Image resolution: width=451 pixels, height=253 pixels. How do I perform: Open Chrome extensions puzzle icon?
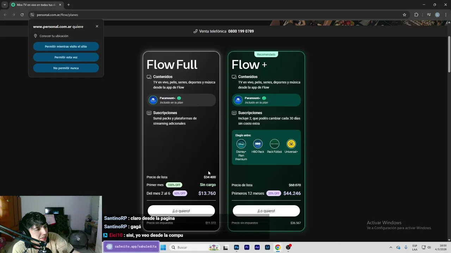416,15
